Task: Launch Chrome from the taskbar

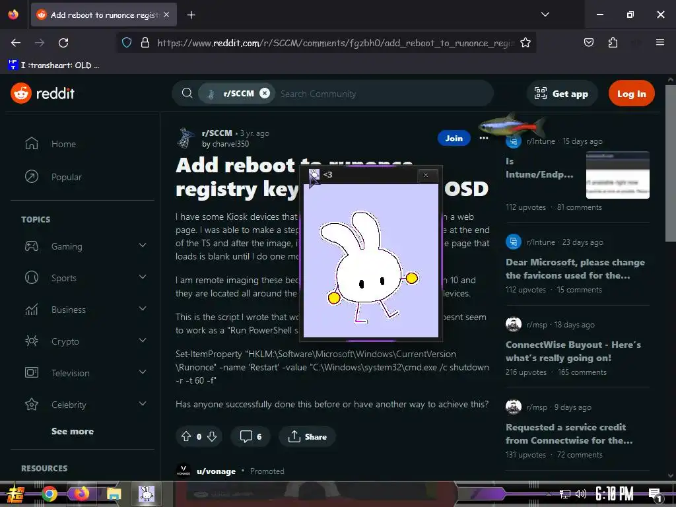Action: coord(49,494)
